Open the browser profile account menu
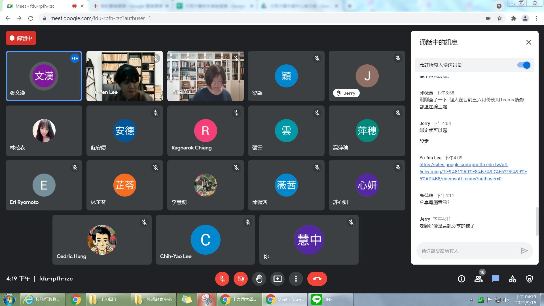 525,18
